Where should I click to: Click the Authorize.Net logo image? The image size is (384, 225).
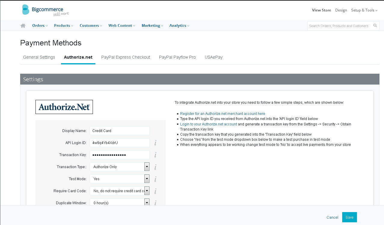(64, 107)
